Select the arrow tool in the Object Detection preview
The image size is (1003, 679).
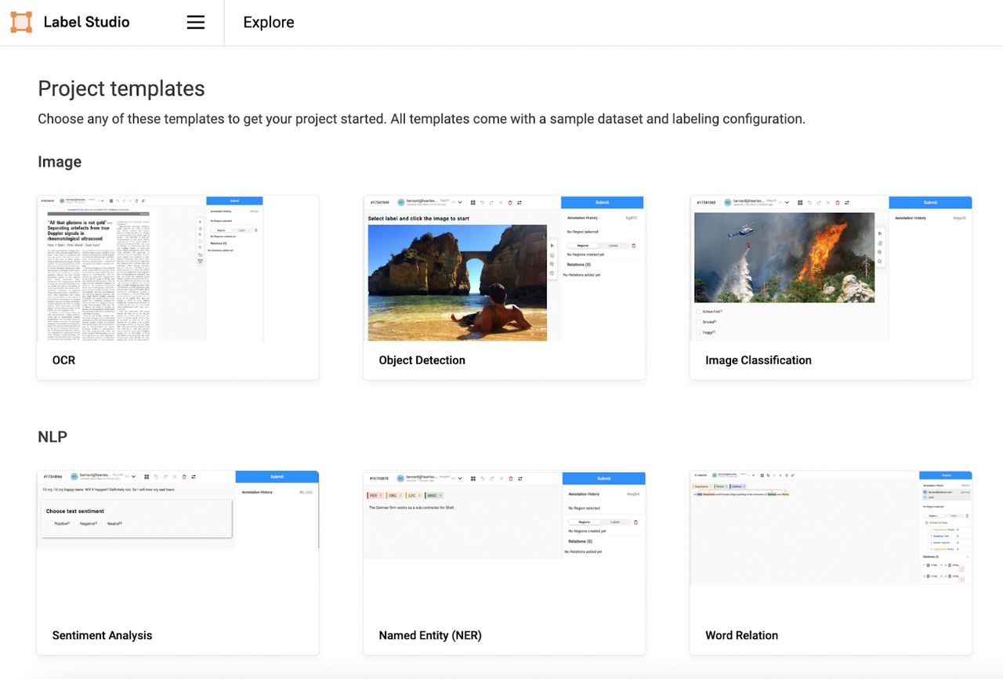tap(552, 245)
